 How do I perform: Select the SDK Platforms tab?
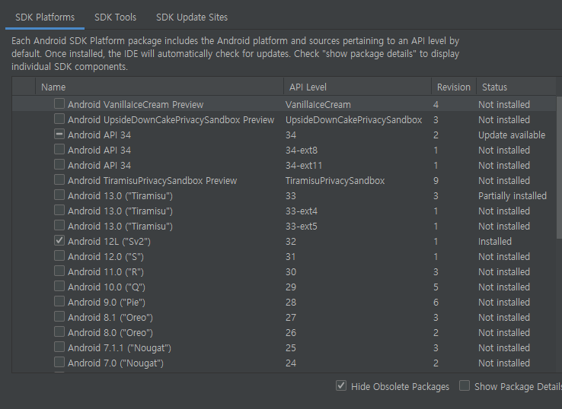pos(45,17)
